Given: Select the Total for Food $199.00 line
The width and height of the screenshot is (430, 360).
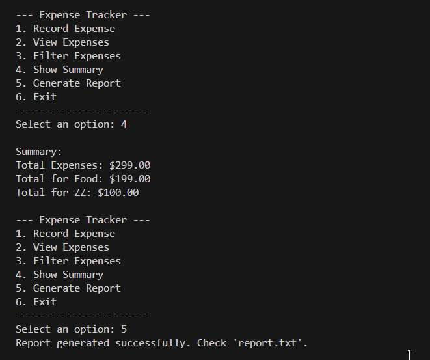Looking at the screenshot, I should tap(83, 179).
